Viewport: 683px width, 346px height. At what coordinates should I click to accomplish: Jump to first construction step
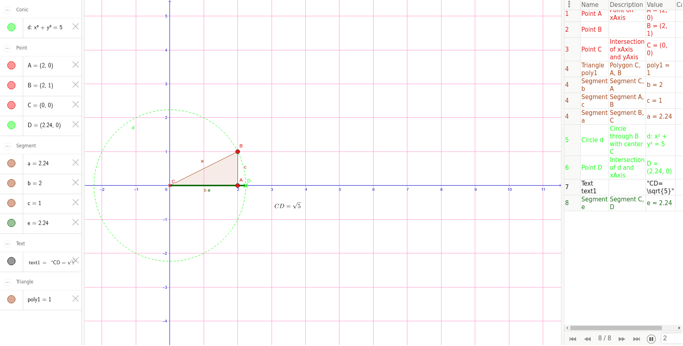[573, 339]
